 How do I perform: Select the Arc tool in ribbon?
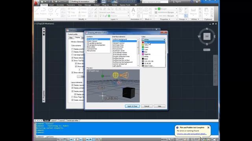point(57,11)
